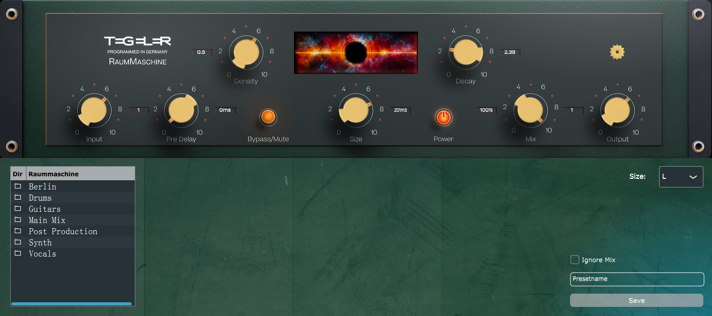Click the folder icon beside Guitars
This screenshot has width=712, height=316.
(x=18, y=208)
